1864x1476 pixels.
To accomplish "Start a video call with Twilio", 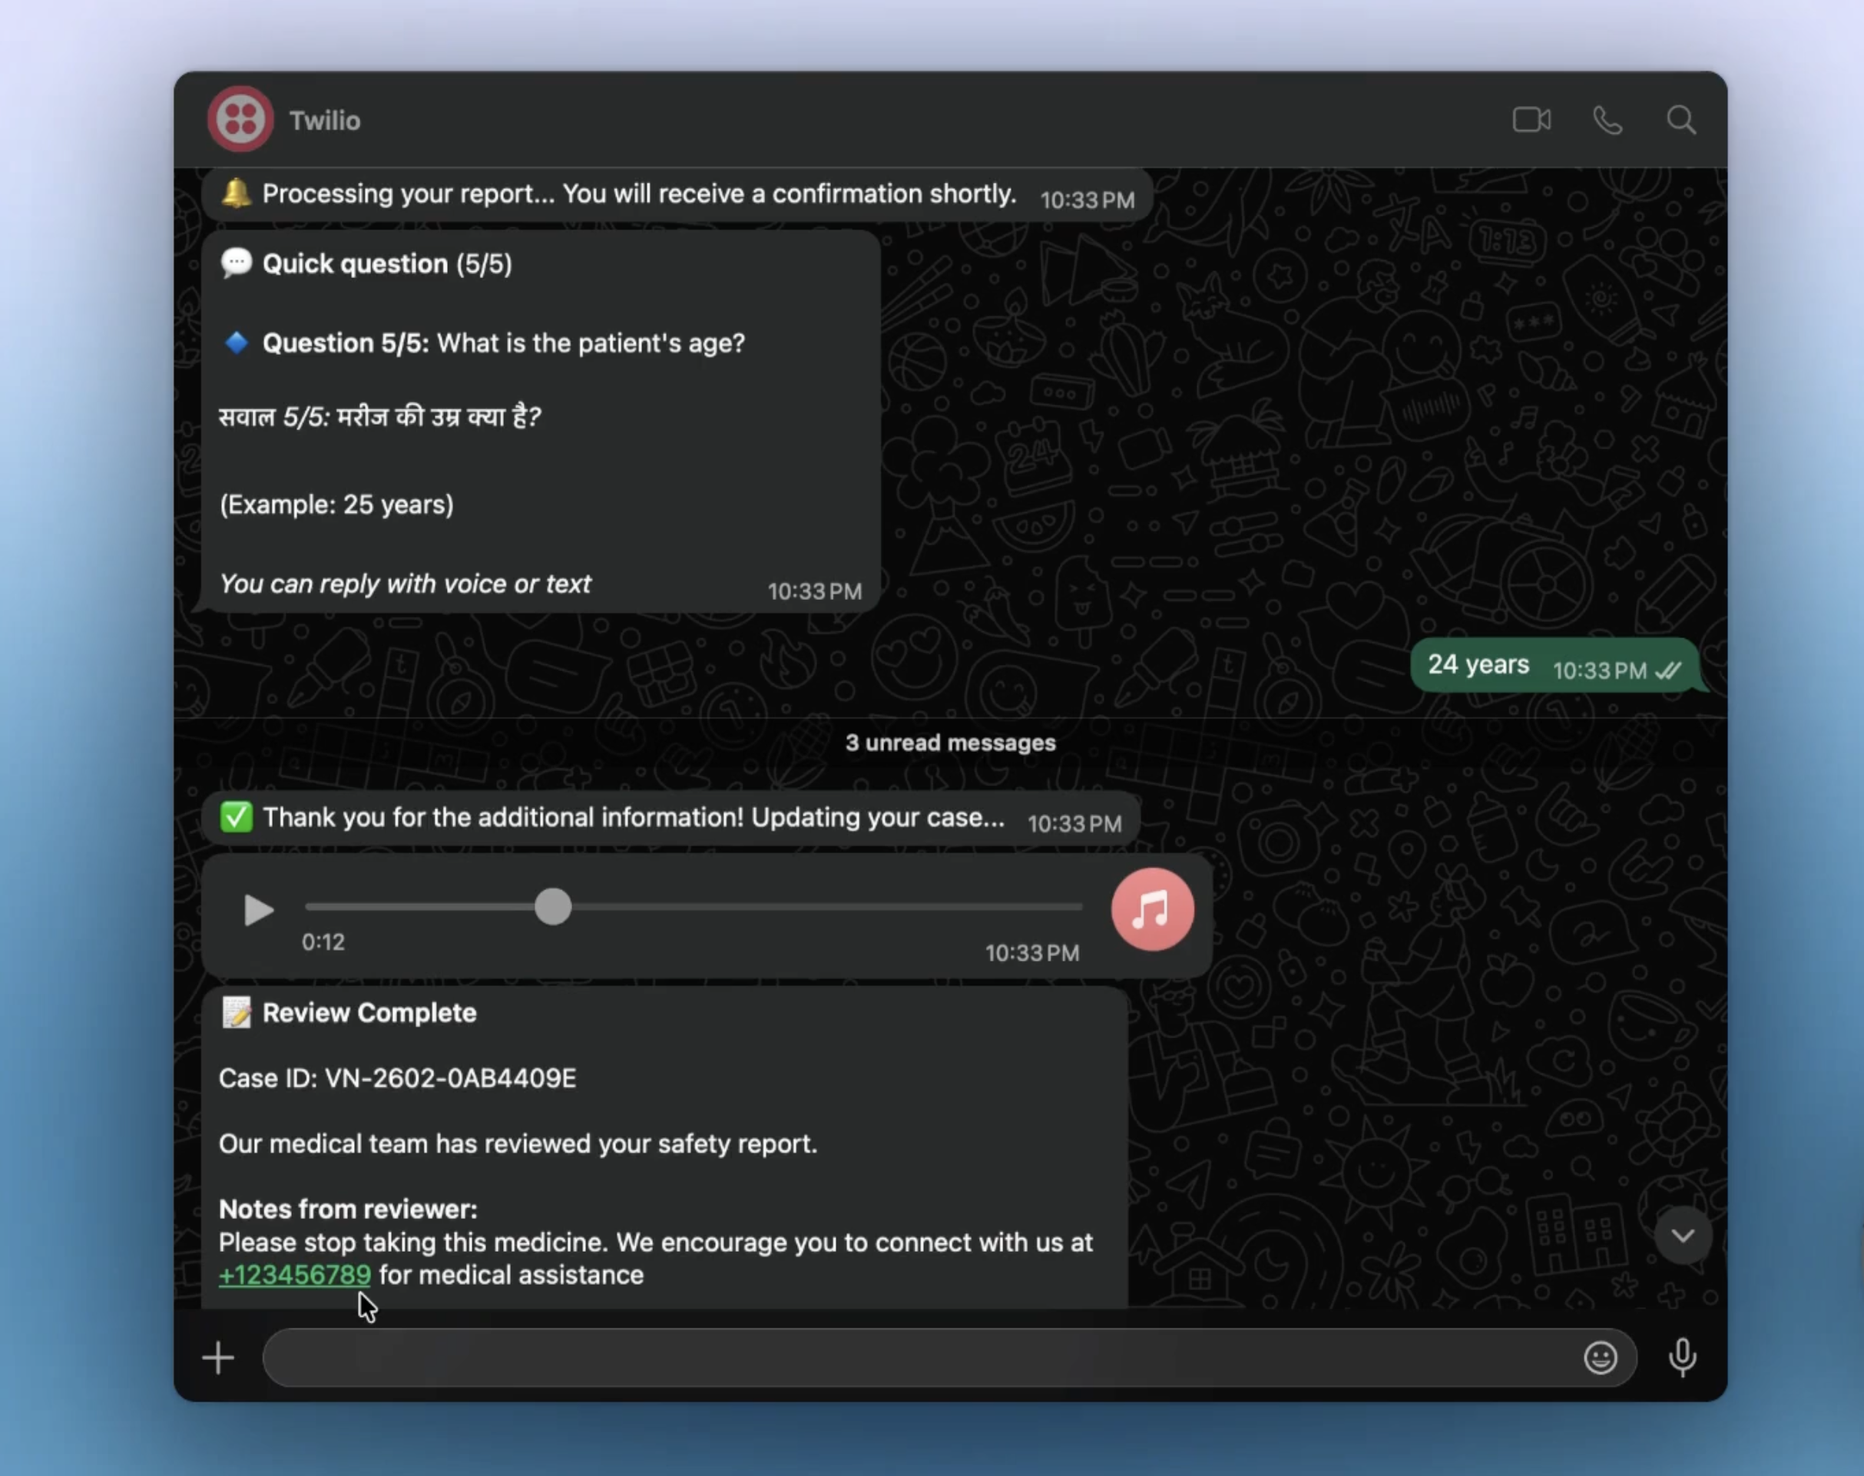I will [x=1531, y=119].
